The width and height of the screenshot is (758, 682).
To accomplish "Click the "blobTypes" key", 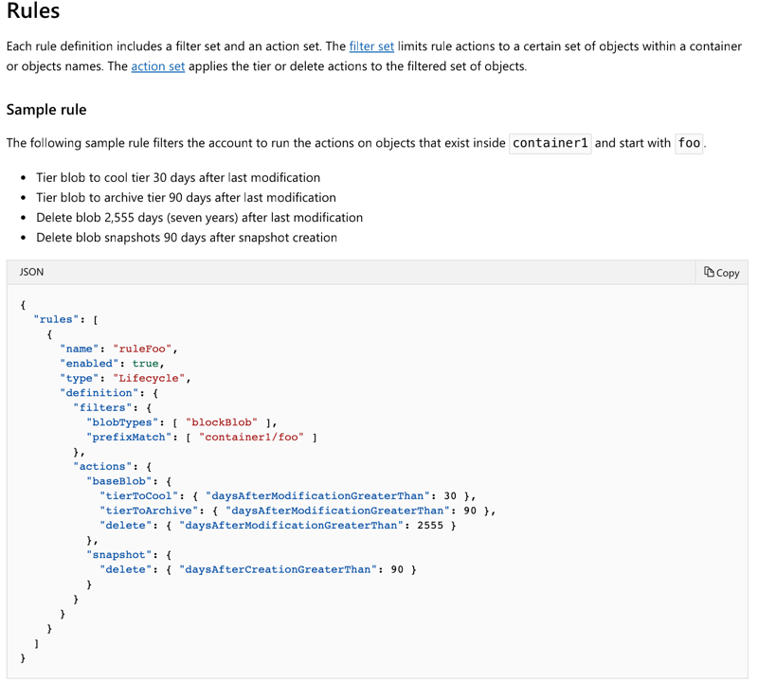I will tap(122, 422).
